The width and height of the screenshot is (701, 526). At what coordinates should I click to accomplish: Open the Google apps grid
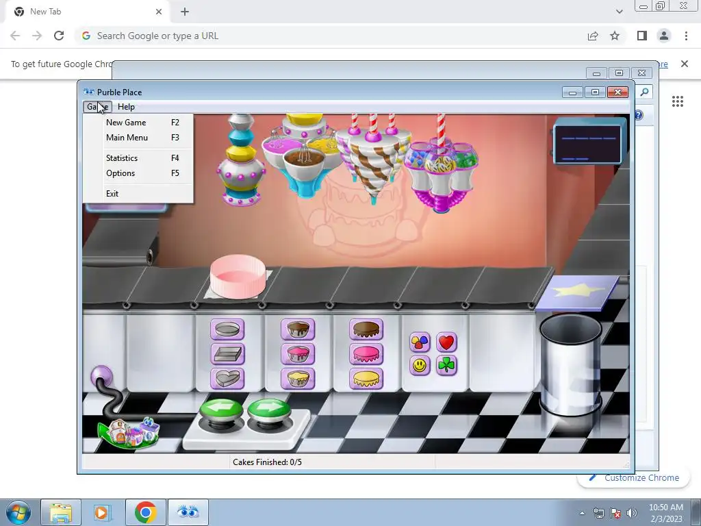click(678, 101)
